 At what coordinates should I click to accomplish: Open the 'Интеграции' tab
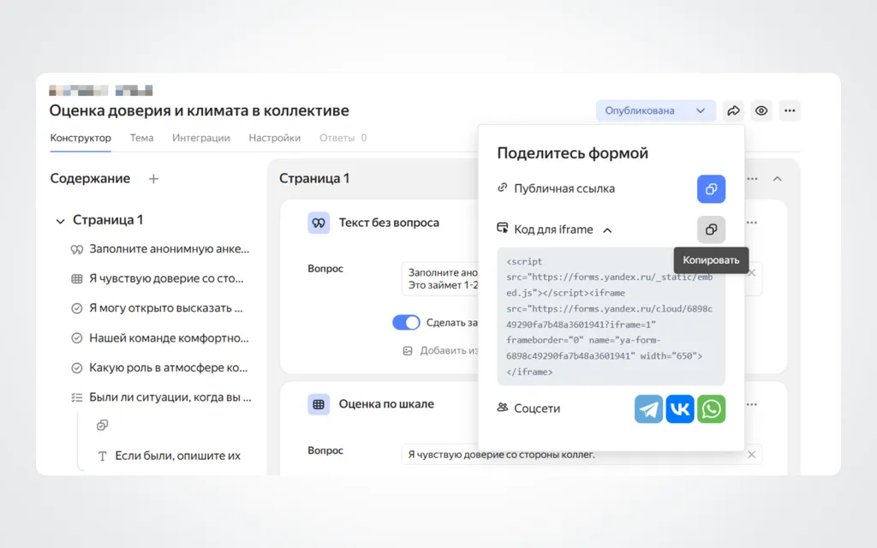[200, 138]
